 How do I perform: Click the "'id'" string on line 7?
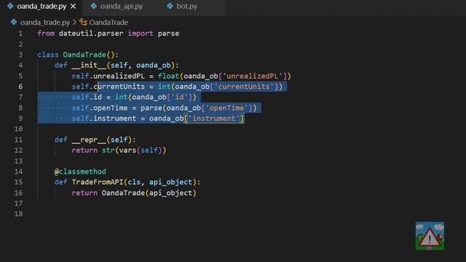pyautogui.click(x=180, y=97)
